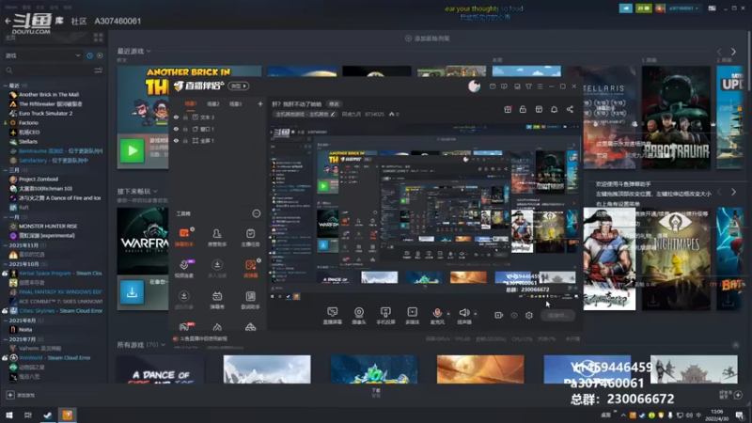Open the Read Danmaku tool
752x423 pixels.
tap(250, 268)
